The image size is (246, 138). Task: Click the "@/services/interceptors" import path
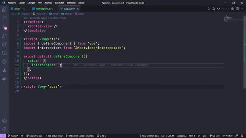[x=98, y=48]
